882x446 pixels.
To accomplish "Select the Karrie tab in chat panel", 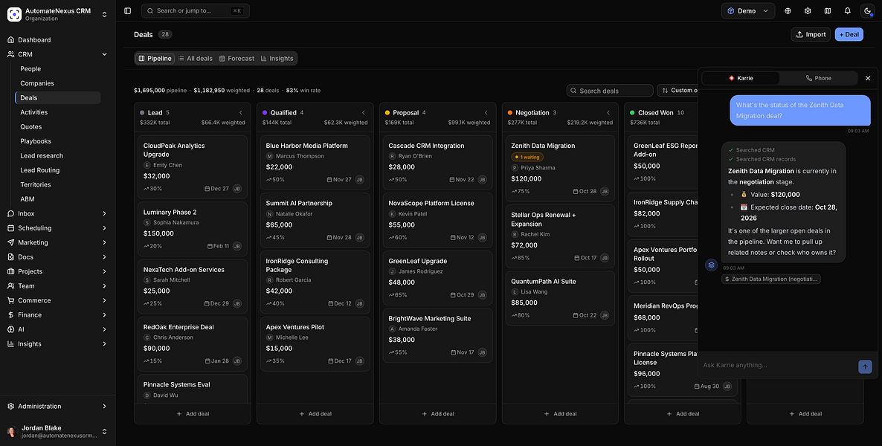I will tap(742, 78).
